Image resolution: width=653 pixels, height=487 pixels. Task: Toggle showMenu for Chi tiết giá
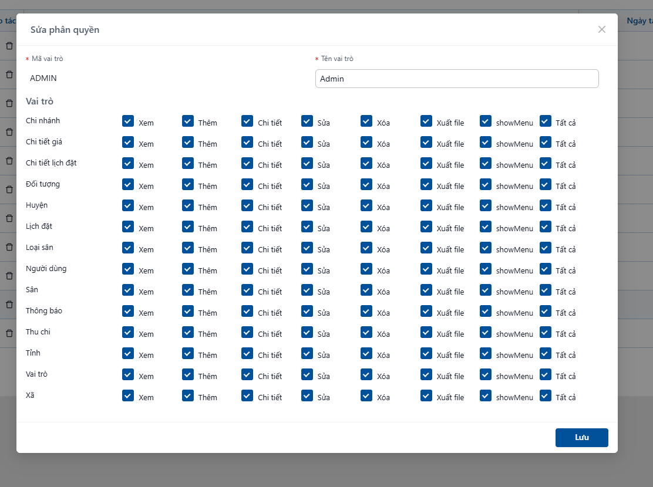[485, 143]
